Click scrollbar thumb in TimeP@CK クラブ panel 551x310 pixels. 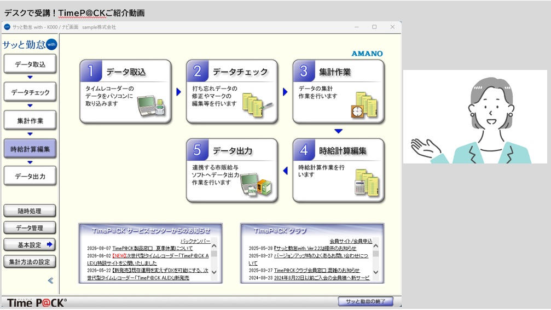[x=376, y=254]
